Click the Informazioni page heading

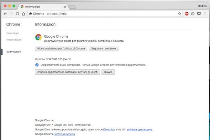click(46, 24)
